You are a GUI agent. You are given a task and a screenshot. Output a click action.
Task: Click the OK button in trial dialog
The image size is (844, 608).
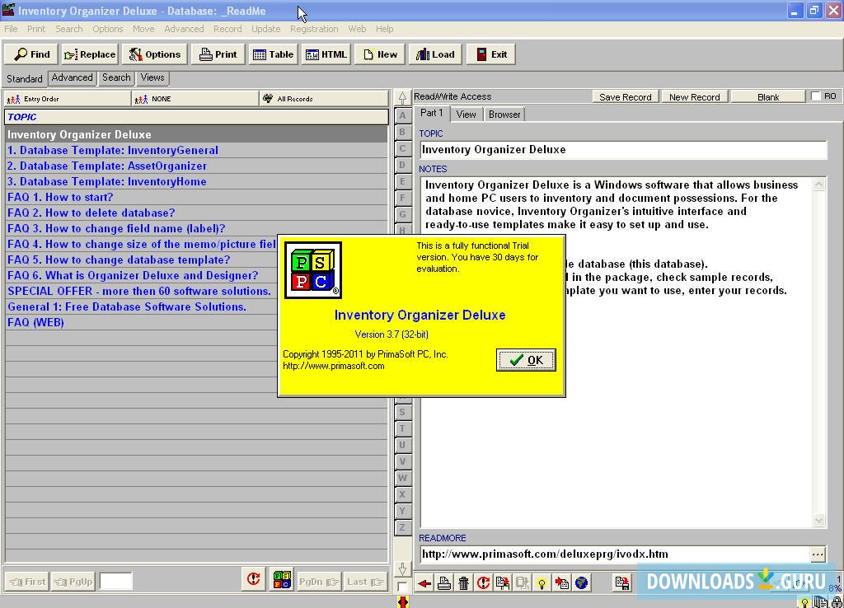click(526, 360)
